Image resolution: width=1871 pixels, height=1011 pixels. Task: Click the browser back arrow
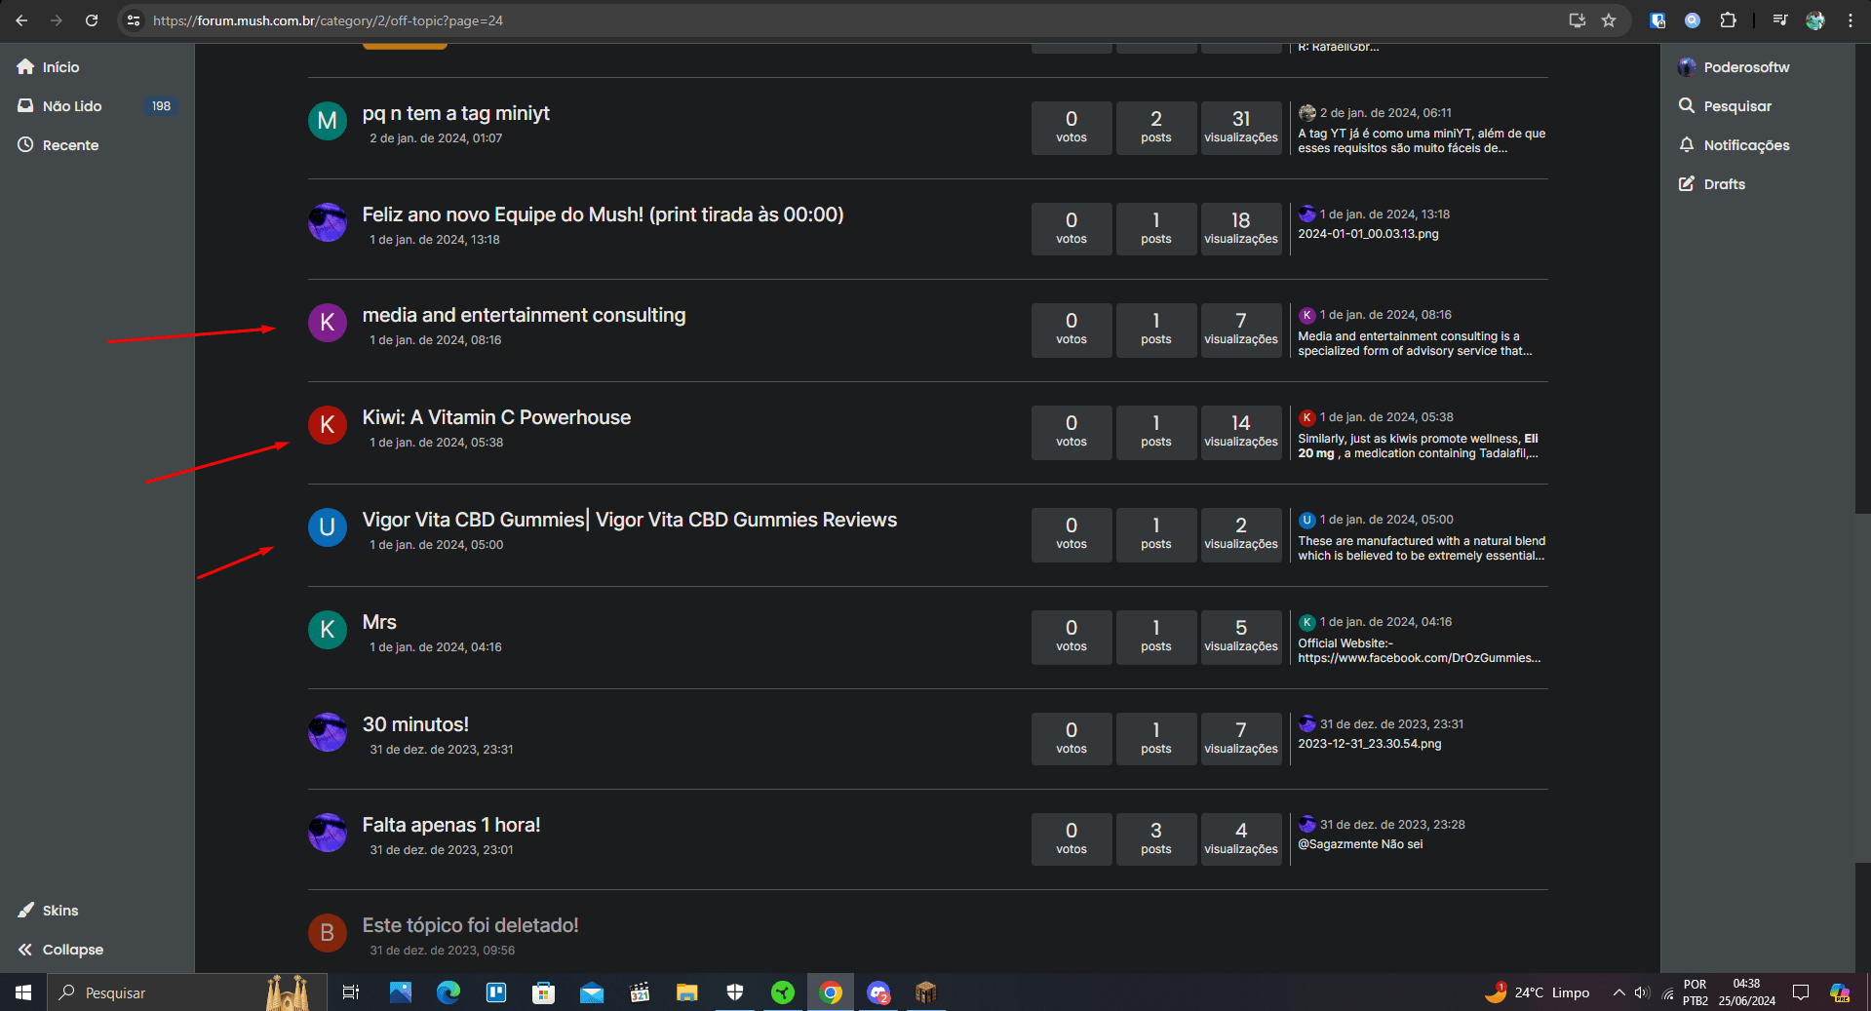(x=21, y=20)
